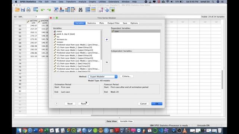Open the Output Filter tab

coord(114,23)
